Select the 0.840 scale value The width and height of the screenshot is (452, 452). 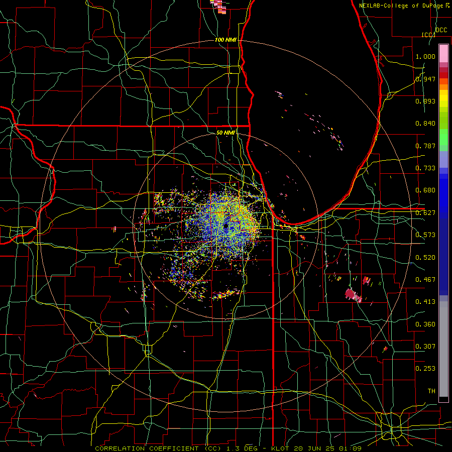pos(425,124)
